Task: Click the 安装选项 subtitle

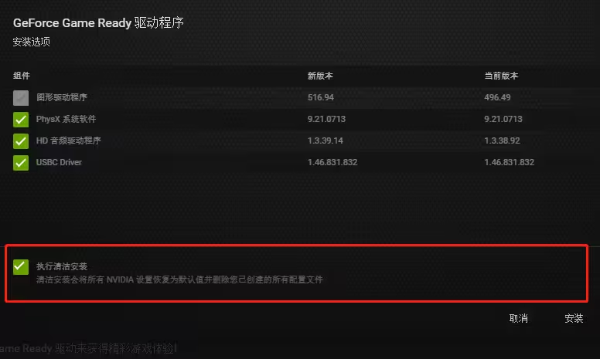Action: [32, 42]
